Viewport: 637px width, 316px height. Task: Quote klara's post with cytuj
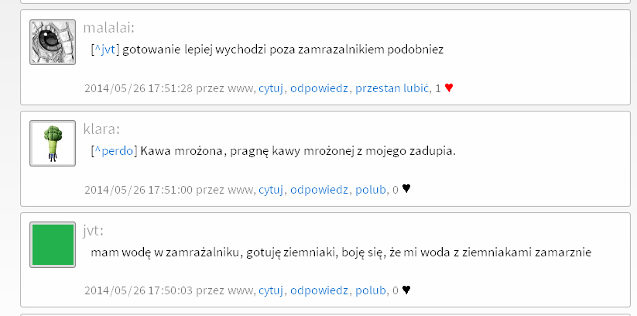pyautogui.click(x=271, y=190)
